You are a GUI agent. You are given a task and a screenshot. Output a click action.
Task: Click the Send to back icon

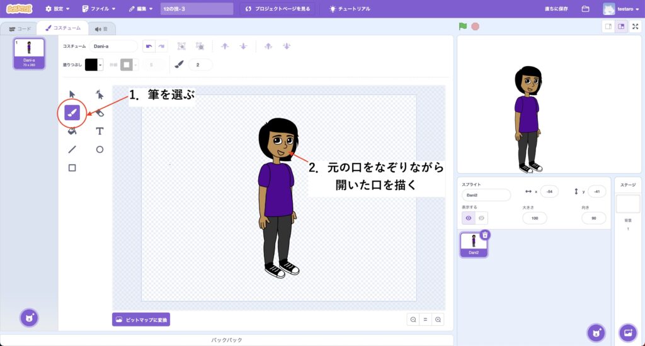point(287,46)
